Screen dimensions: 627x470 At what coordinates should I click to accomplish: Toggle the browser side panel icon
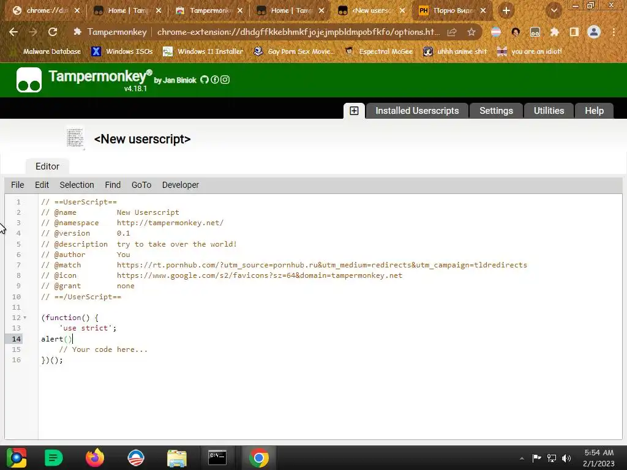point(574,32)
